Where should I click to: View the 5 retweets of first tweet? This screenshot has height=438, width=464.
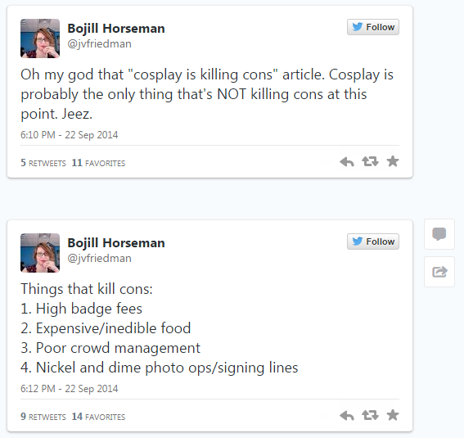43,163
